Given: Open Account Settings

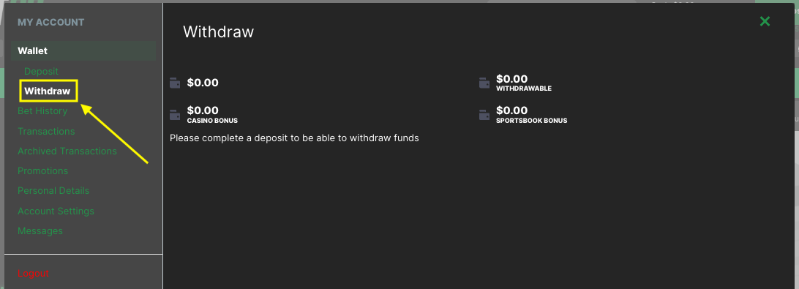Looking at the screenshot, I should 56,211.
